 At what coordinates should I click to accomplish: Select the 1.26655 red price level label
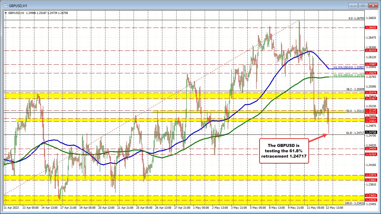[x=371, y=27]
